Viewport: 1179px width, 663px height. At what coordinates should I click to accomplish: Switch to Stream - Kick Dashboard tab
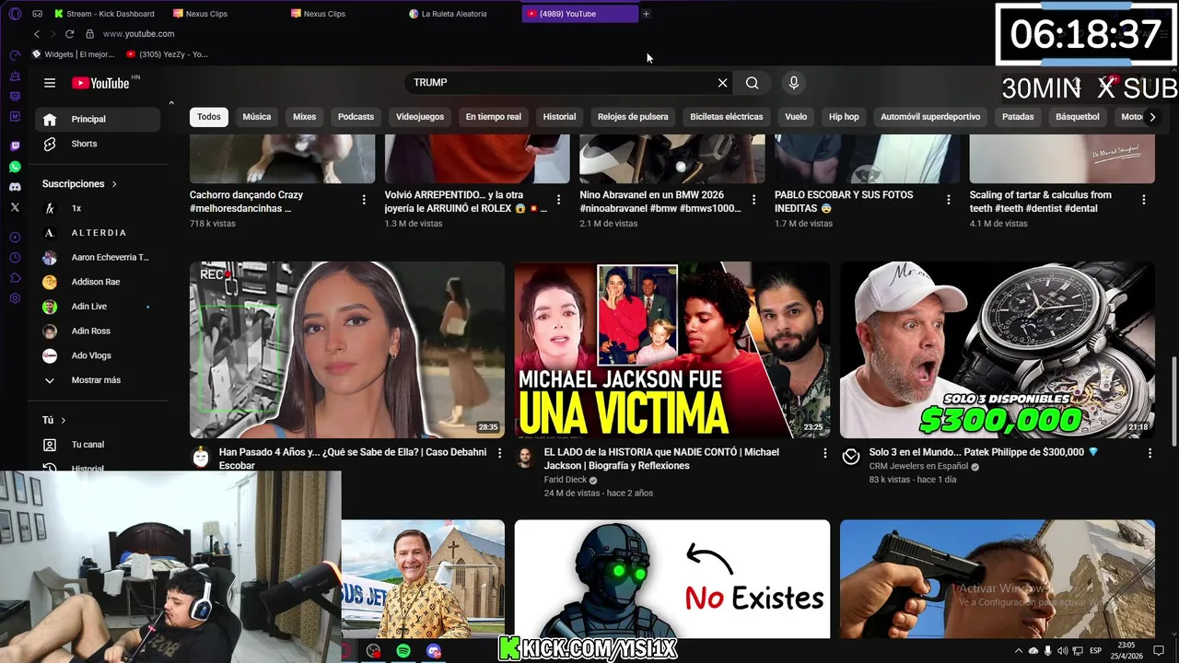click(x=106, y=14)
